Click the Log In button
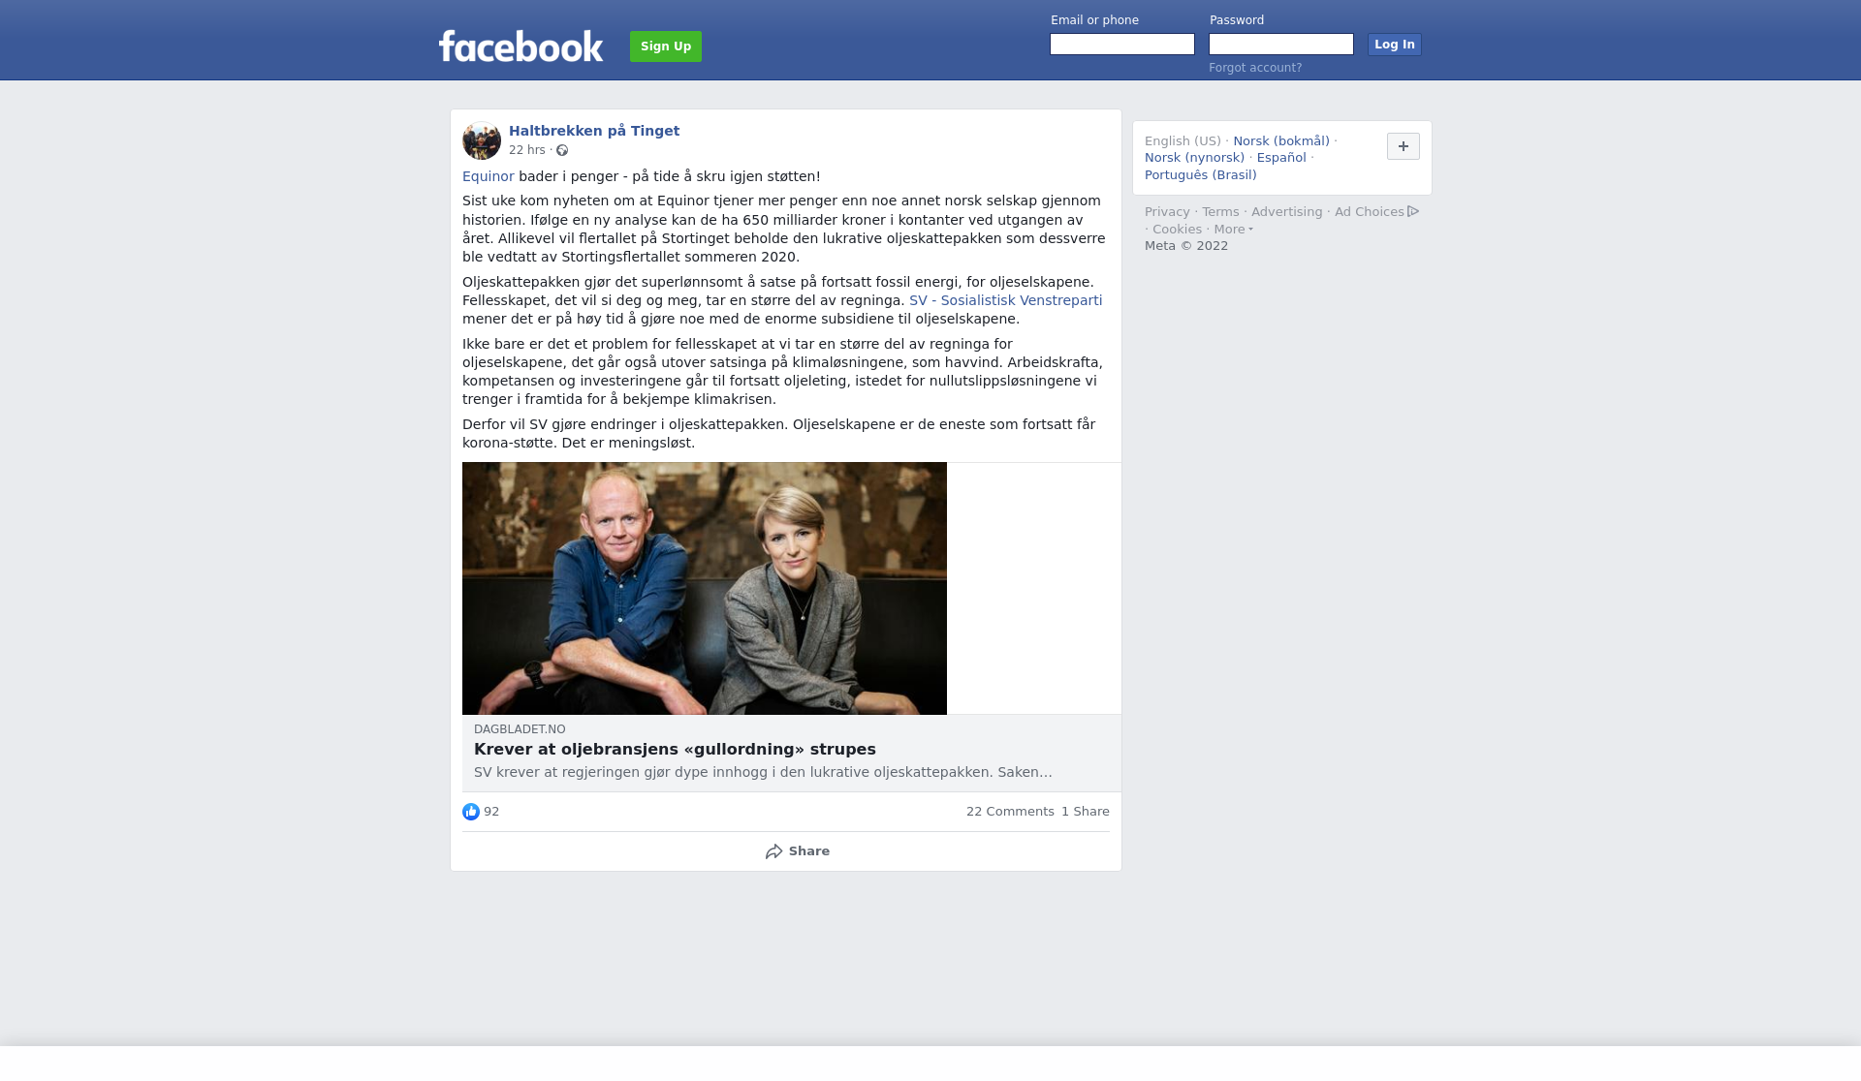 coord(1395,45)
